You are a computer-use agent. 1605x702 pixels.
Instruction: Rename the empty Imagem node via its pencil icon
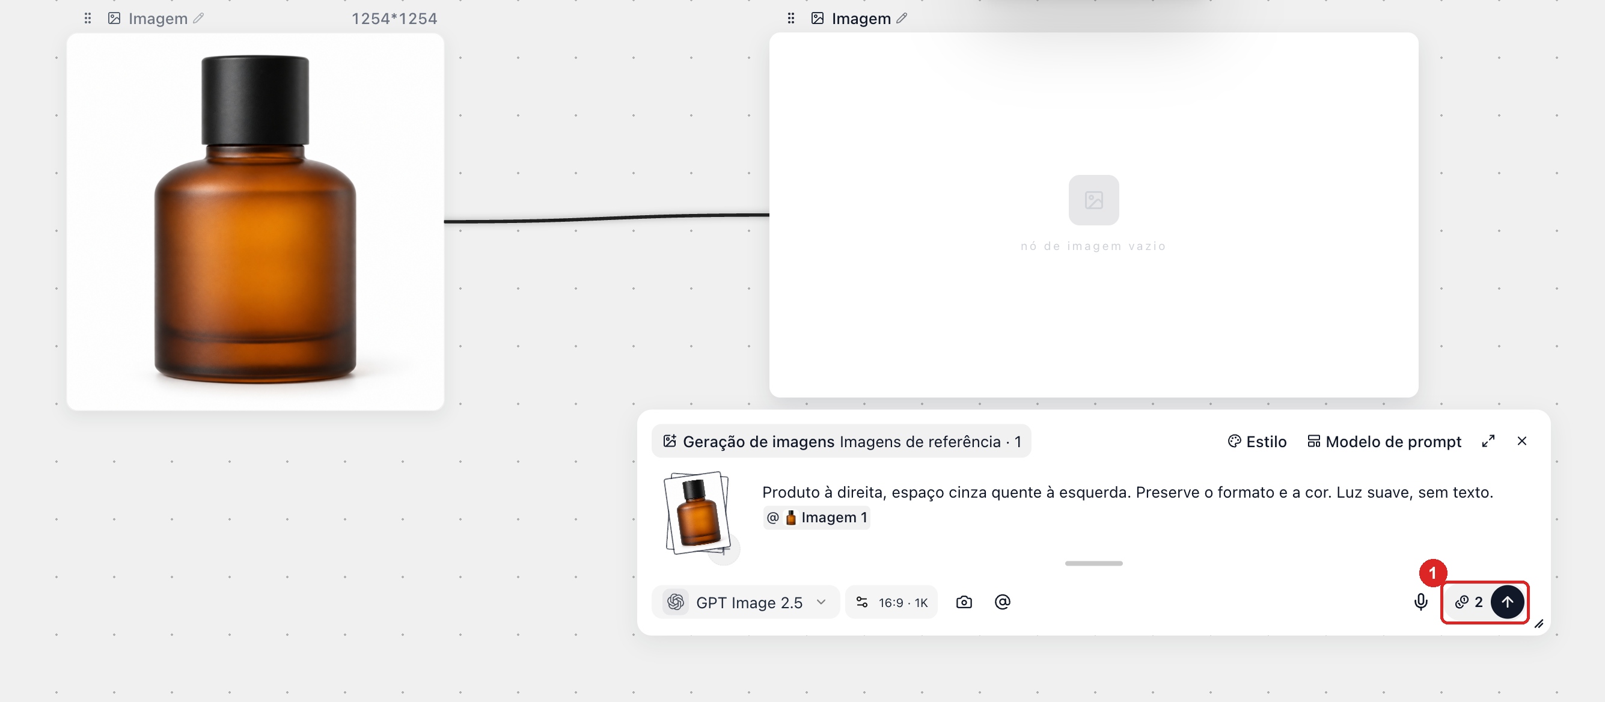pyautogui.click(x=902, y=19)
